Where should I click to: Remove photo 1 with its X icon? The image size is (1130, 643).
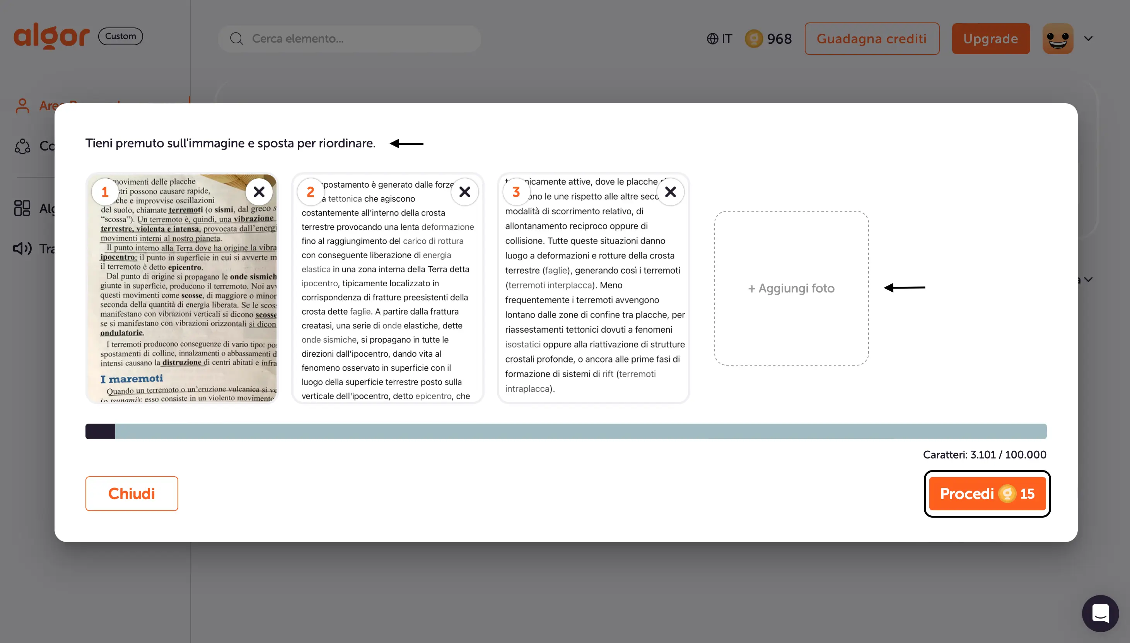point(259,192)
